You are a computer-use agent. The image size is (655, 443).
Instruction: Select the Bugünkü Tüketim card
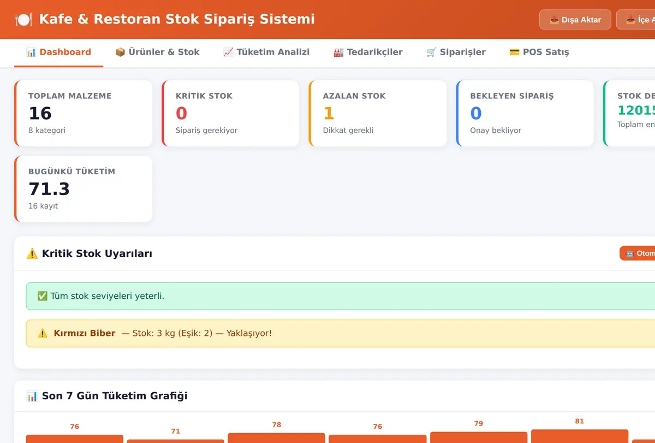[x=83, y=189]
